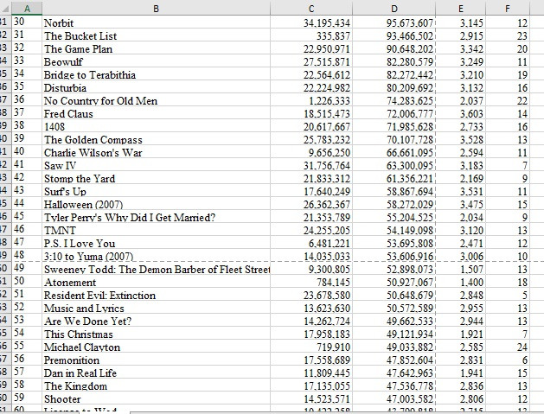
Task: Select the Saw IV cell
Action: coord(157,165)
